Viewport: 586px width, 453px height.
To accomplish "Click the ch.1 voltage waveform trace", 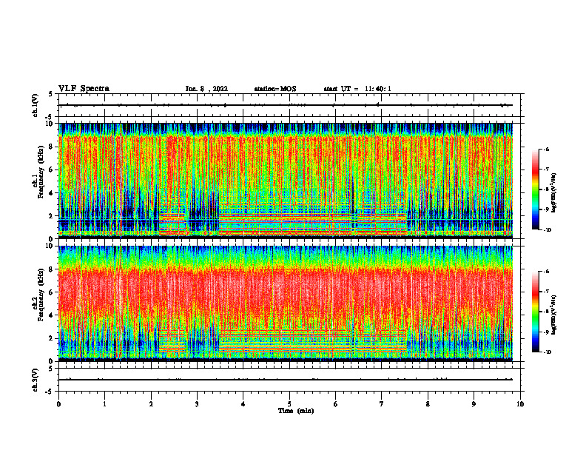I will click(x=286, y=105).
